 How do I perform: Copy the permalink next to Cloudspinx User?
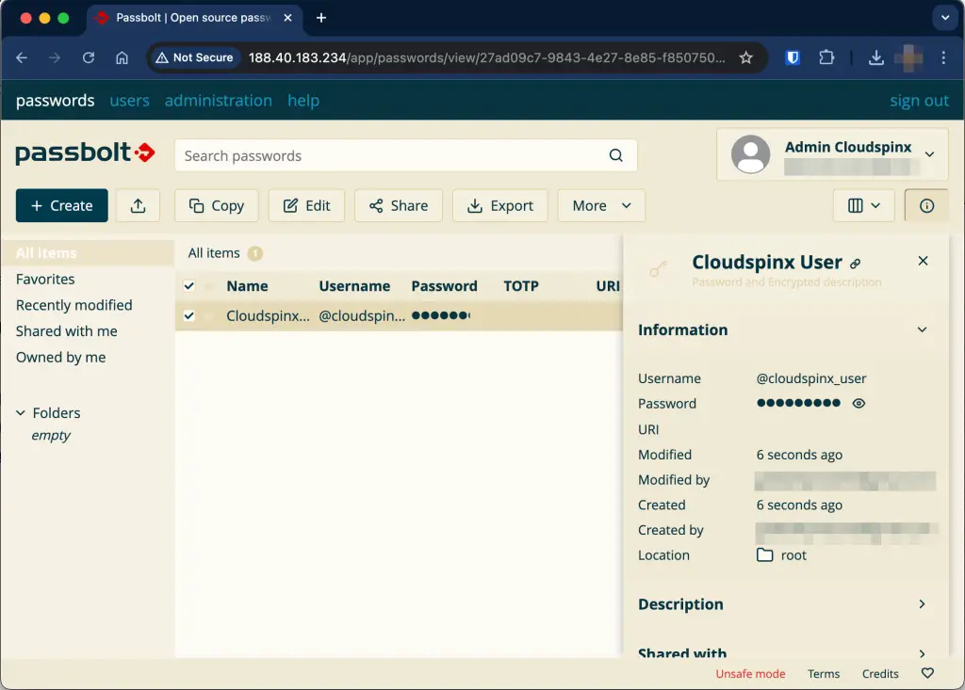tap(855, 263)
